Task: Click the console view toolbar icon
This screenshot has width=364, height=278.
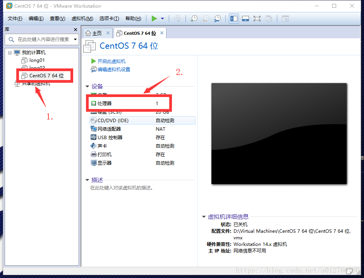Action: tap(285, 19)
